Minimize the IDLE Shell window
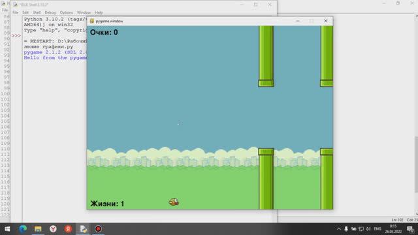Viewport: 418px width, 235px height. tap(242, 5)
